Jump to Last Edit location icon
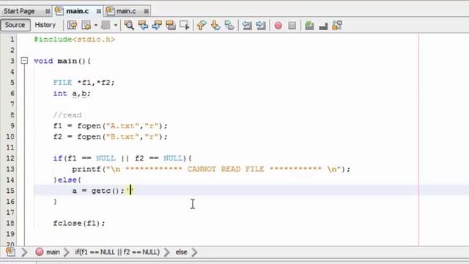The width and height of the screenshot is (469, 264). coord(72,25)
